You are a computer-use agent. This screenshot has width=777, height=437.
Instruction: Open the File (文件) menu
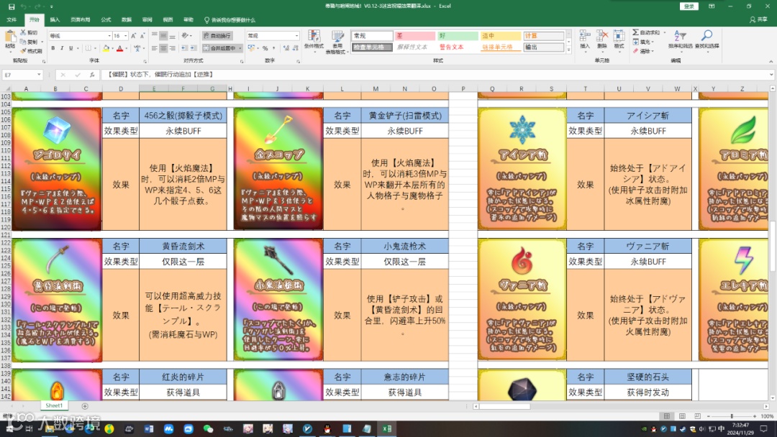point(12,20)
